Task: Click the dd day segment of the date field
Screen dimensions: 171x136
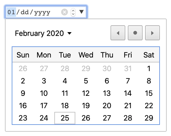Action: [x=25, y=12]
